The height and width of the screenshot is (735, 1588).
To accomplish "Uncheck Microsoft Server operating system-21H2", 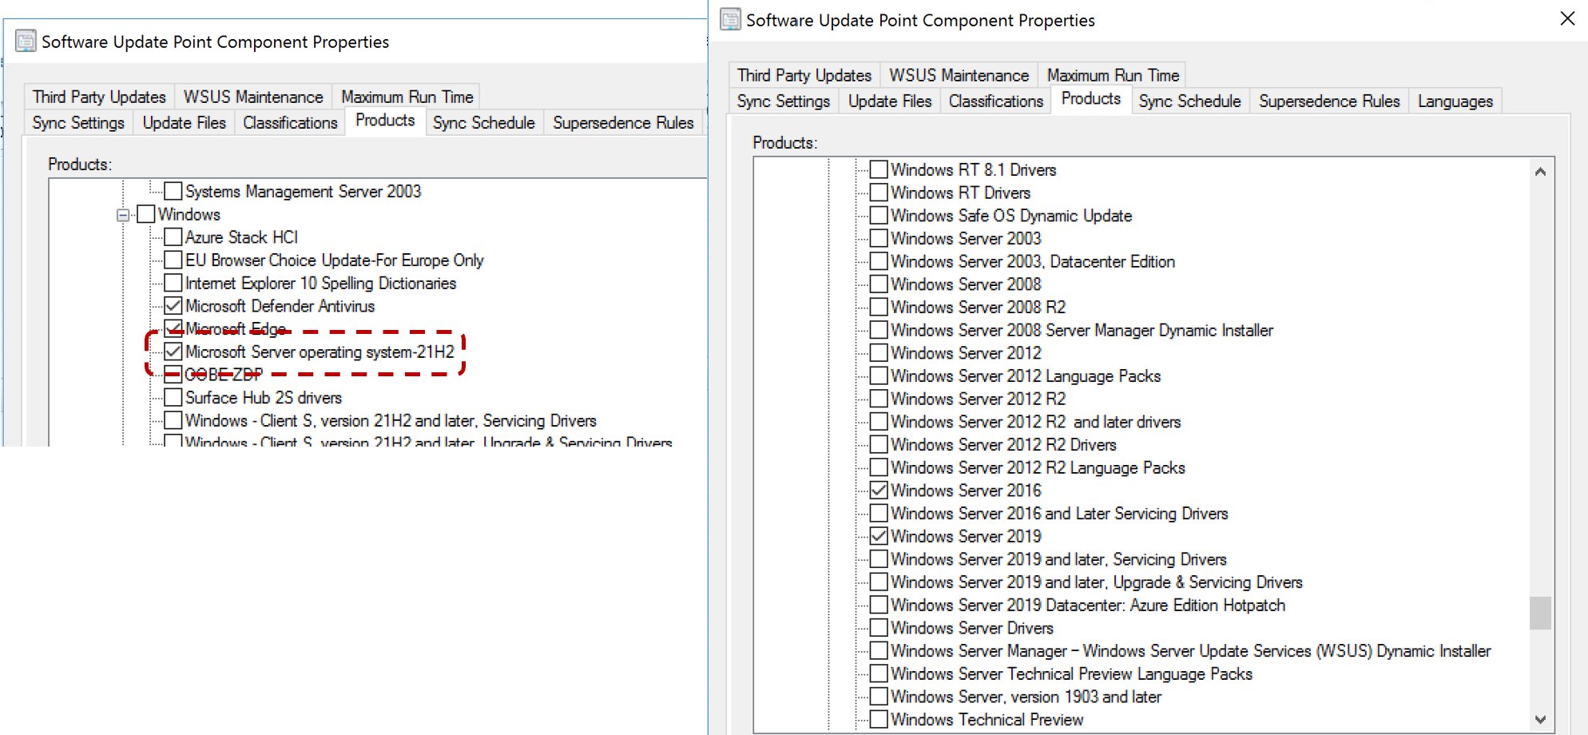I will pos(173,352).
